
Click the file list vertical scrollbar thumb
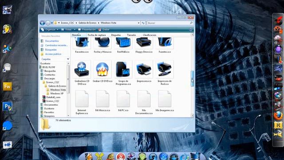click(192, 79)
